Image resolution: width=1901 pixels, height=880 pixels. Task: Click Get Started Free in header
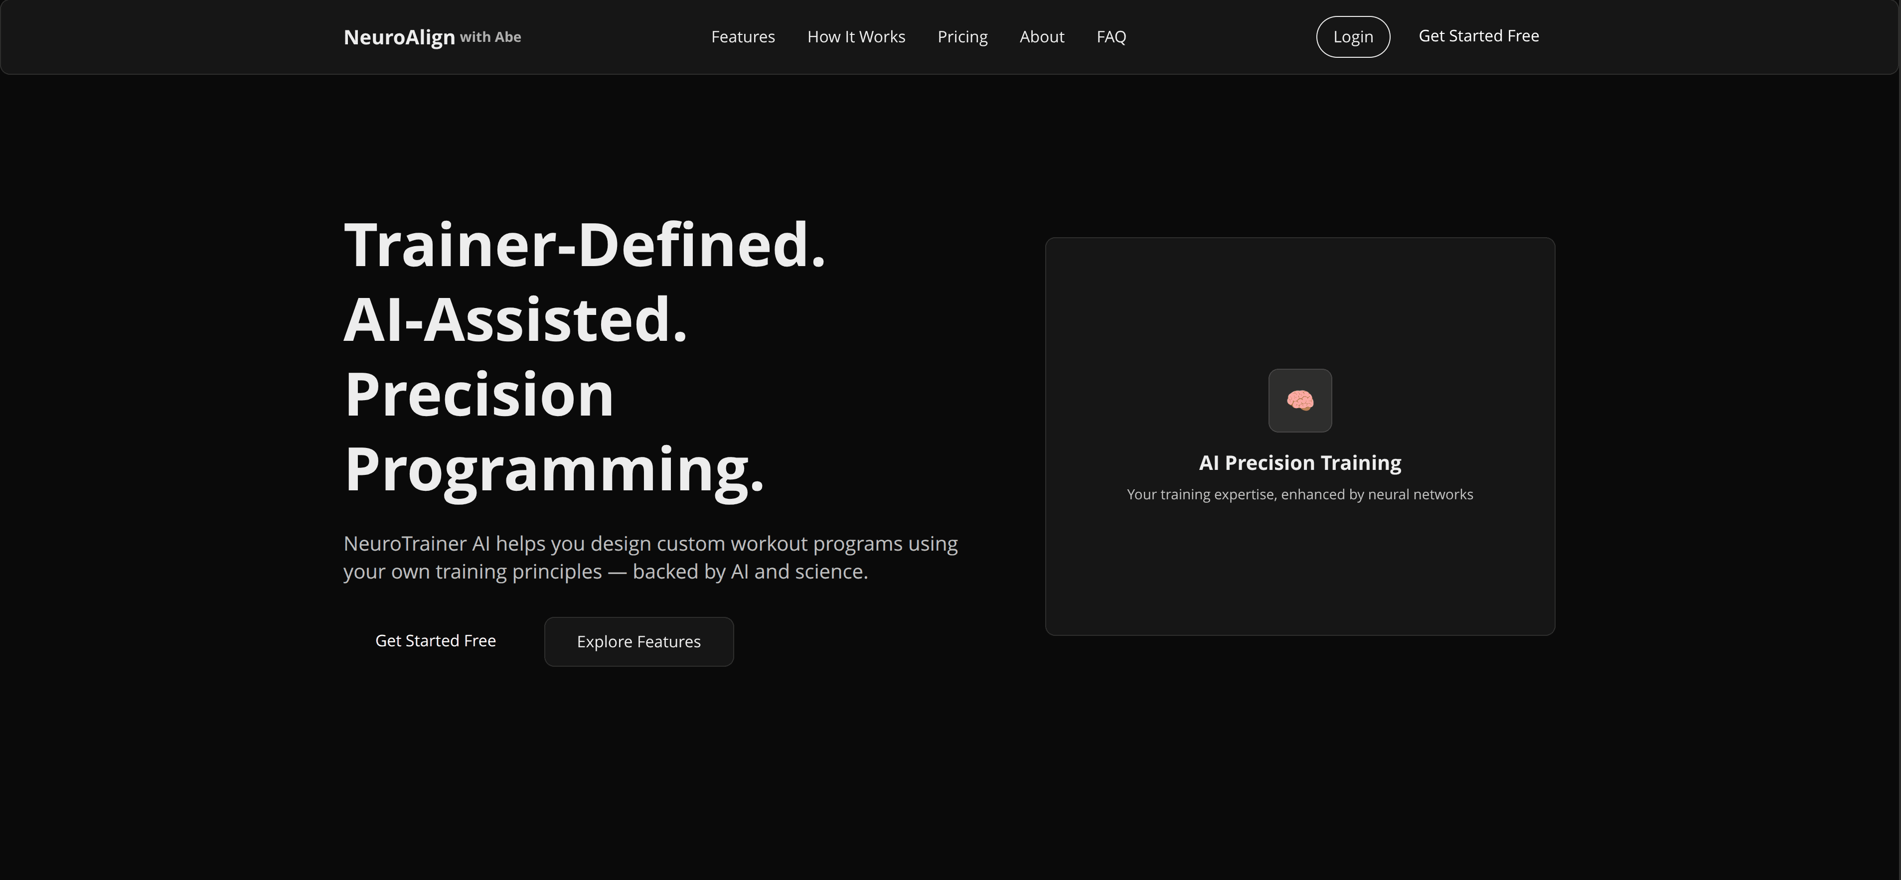pyautogui.click(x=1478, y=36)
